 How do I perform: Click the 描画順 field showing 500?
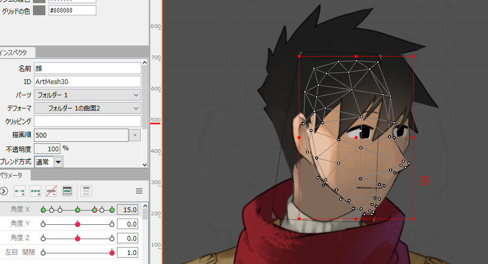(81, 135)
